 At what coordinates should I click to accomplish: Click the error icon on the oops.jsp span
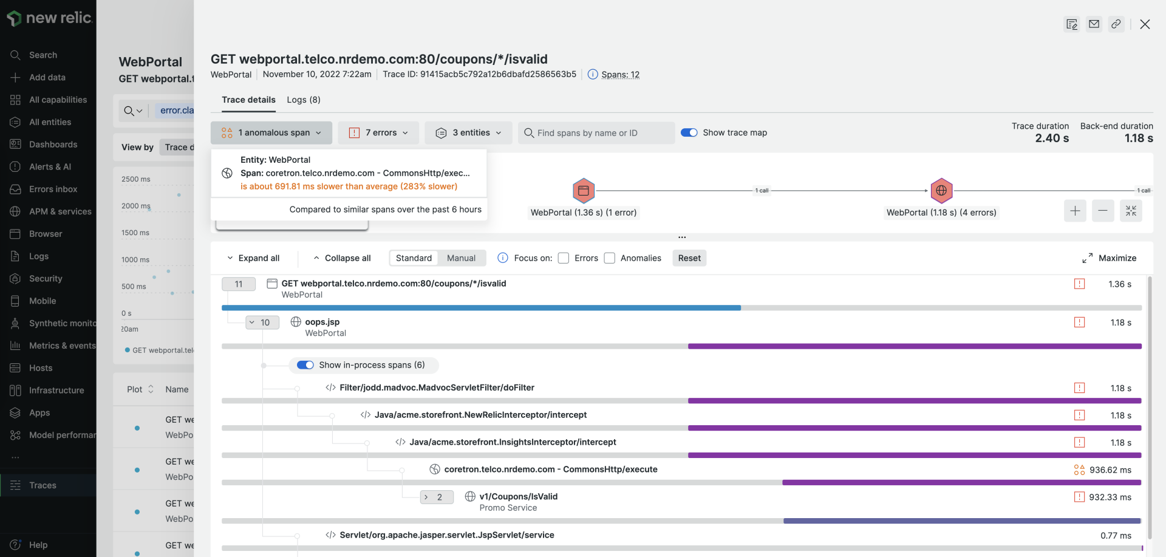(x=1079, y=323)
